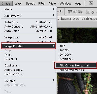Expand the Mode submenu arrow
Viewport: 97px width, 94px height.
click(x=54, y=9)
